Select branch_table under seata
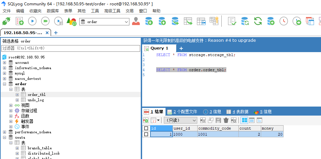Viewport: 321px width, 159px height. tap(39, 148)
